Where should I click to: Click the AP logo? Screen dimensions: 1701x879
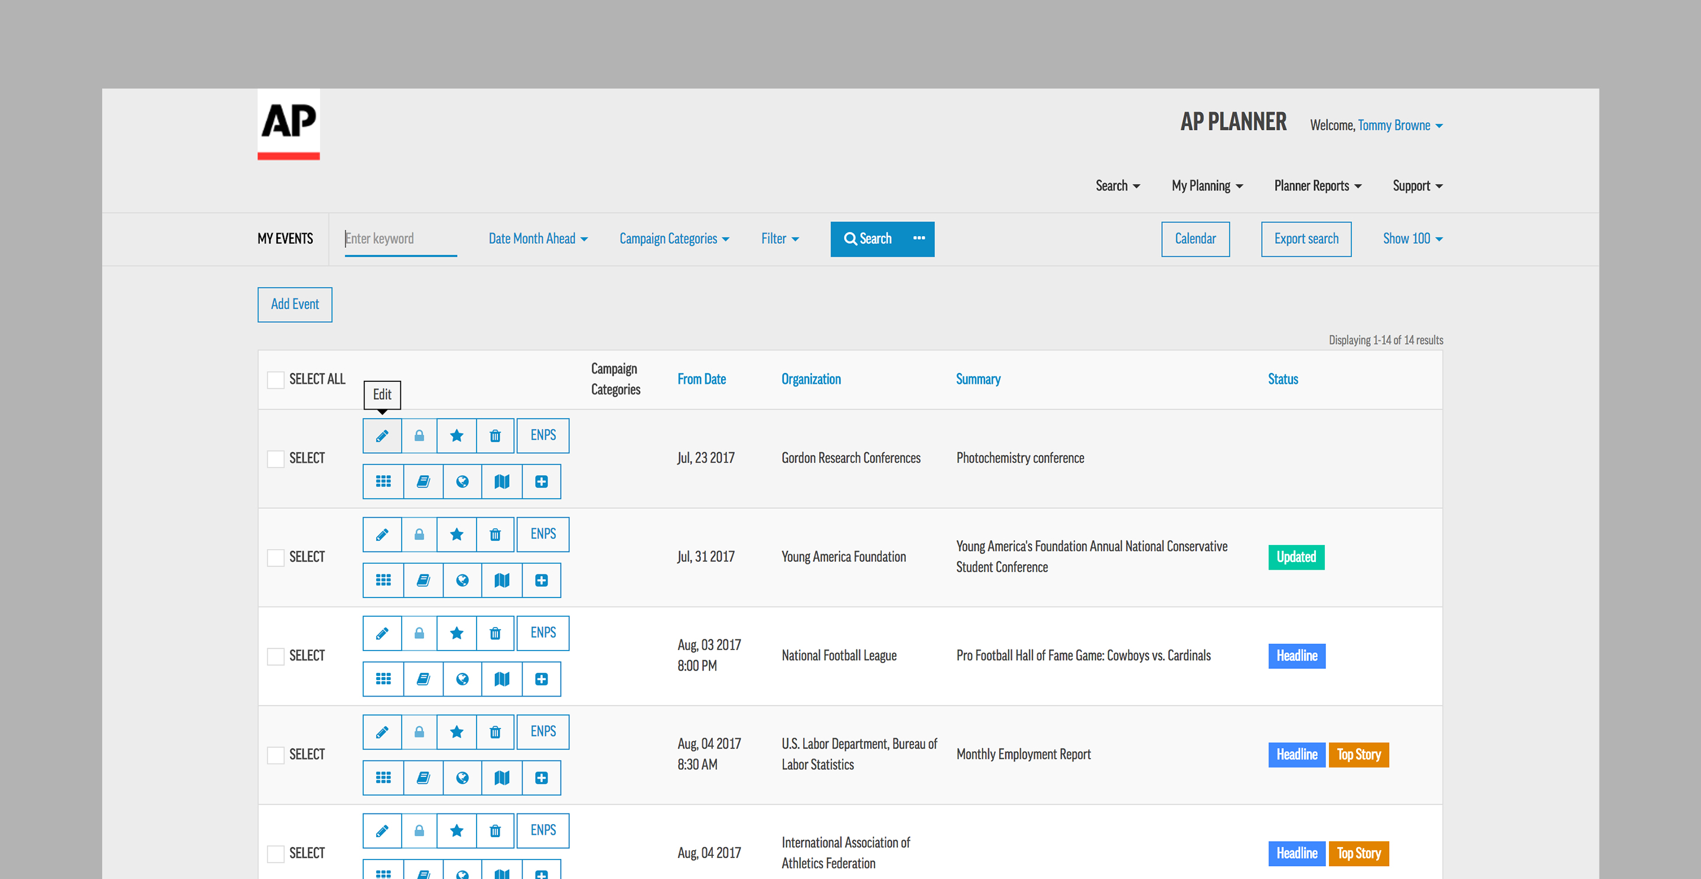[289, 125]
